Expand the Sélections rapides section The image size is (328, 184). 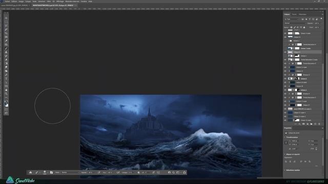click(x=285, y=170)
